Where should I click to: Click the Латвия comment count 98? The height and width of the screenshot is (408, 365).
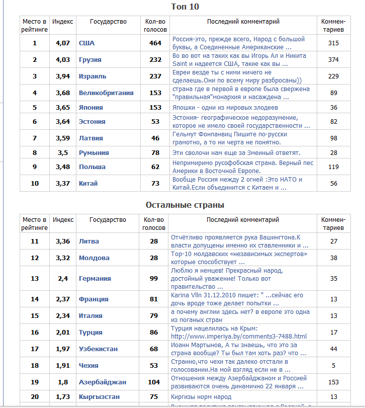333,138
